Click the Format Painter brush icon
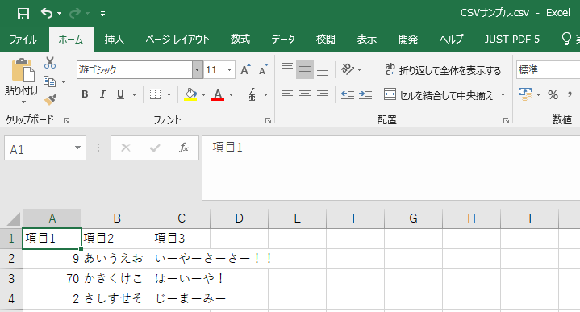The height and width of the screenshot is (312, 580). 50,99
